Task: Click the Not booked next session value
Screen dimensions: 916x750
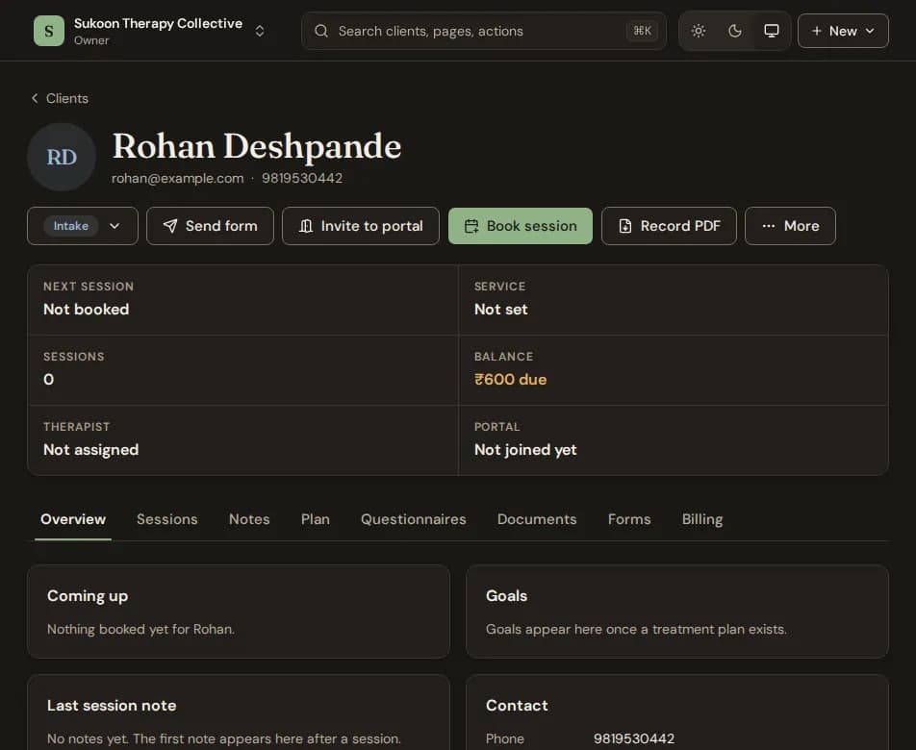Action: click(86, 310)
